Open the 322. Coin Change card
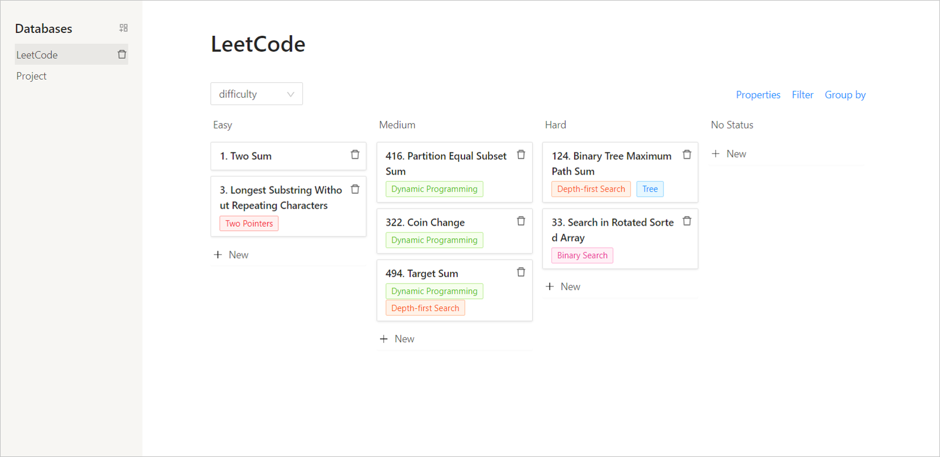Image resolution: width=940 pixels, height=457 pixels. pyautogui.click(x=425, y=222)
